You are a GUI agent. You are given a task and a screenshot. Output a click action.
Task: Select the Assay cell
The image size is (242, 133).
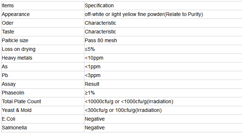tap(43, 84)
